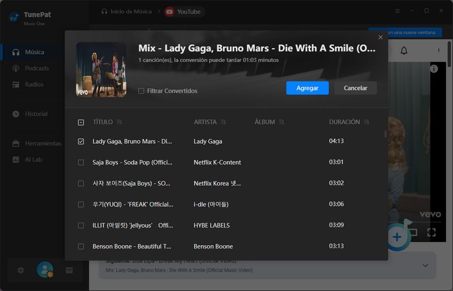Click the blue plus add-music button
Screen dimensions: 453x291
tap(398, 237)
